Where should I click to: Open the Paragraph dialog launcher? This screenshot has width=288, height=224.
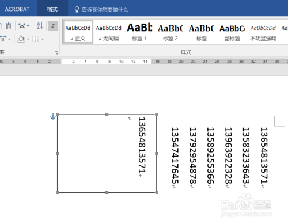point(56,52)
